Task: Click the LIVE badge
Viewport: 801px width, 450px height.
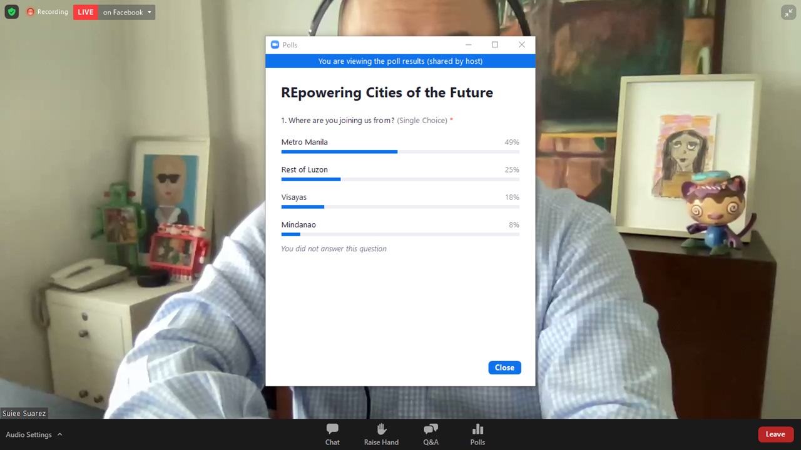Action: [86, 12]
